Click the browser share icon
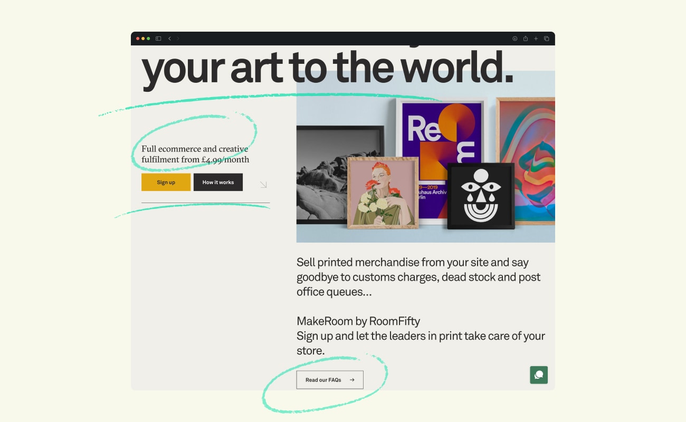Viewport: 686px width, 422px height. tap(526, 39)
